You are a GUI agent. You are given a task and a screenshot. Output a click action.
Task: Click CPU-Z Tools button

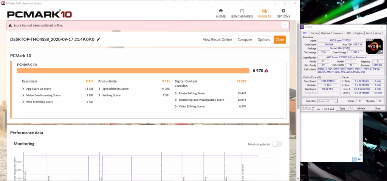pyautogui.click(x=342, y=109)
